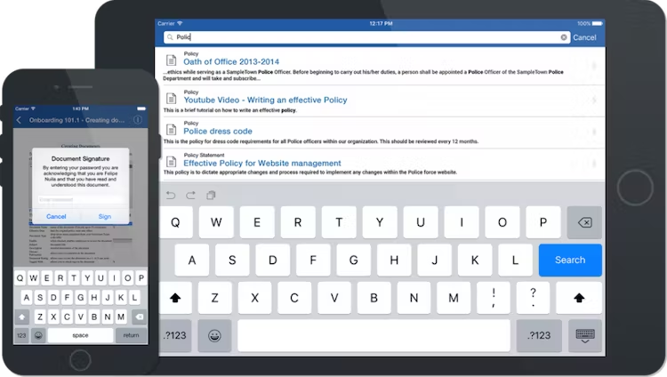Tap the tablet's round home button

(635, 188)
